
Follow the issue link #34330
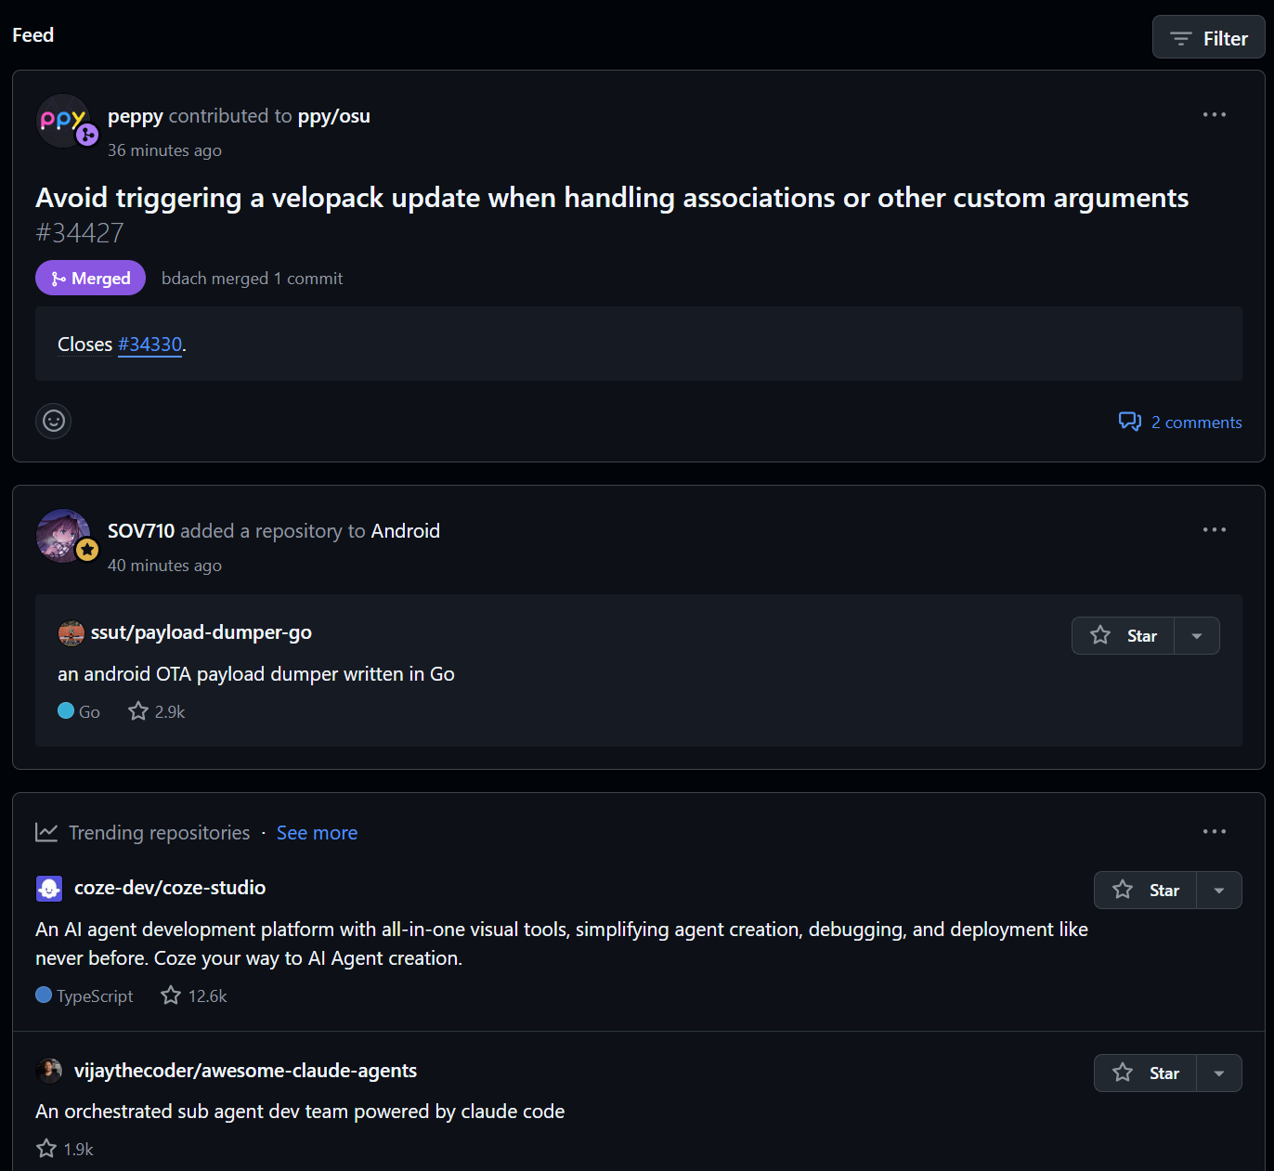[x=149, y=344]
